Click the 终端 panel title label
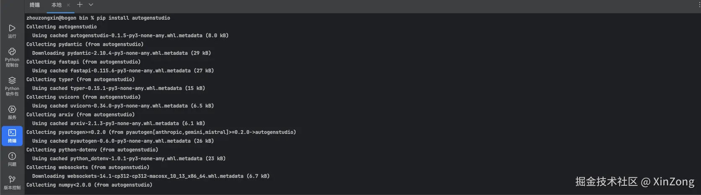The height and width of the screenshot is (195, 701). [35, 5]
